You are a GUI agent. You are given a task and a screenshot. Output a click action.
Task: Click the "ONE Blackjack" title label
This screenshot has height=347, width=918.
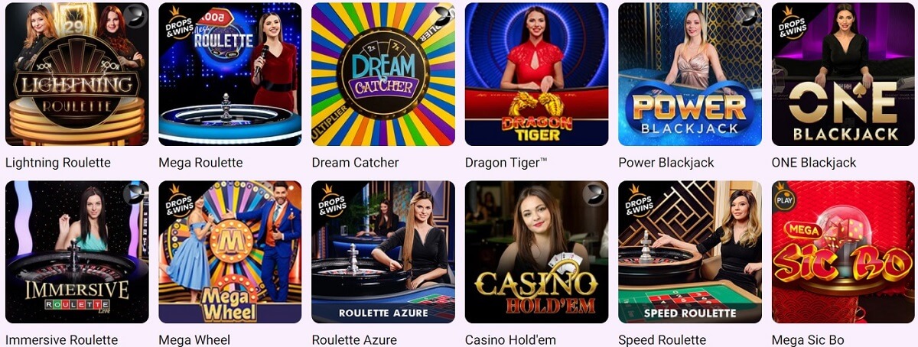[814, 162]
